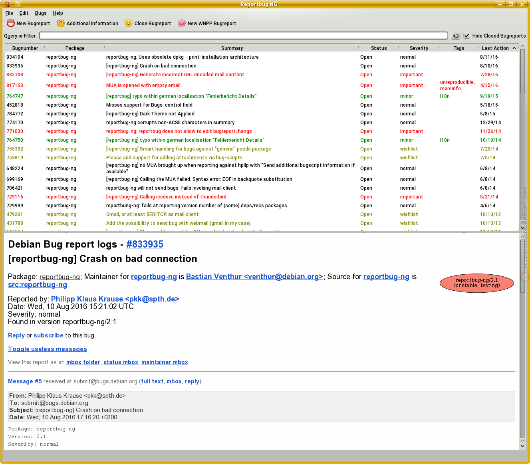The image size is (530, 464).
Task: Open the Help menu
Action: click(58, 13)
